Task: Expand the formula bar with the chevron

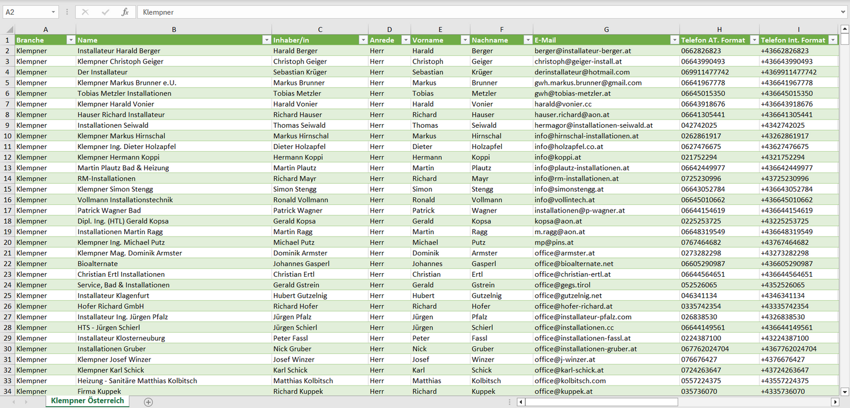Action: 844,12
